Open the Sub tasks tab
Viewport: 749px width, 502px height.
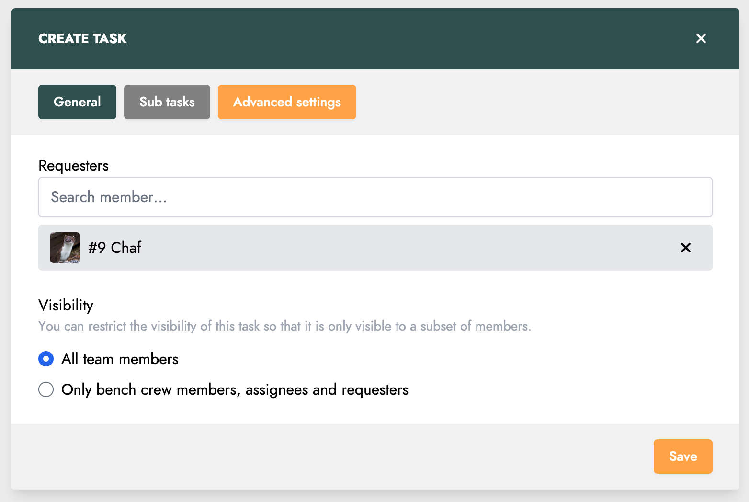click(167, 102)
